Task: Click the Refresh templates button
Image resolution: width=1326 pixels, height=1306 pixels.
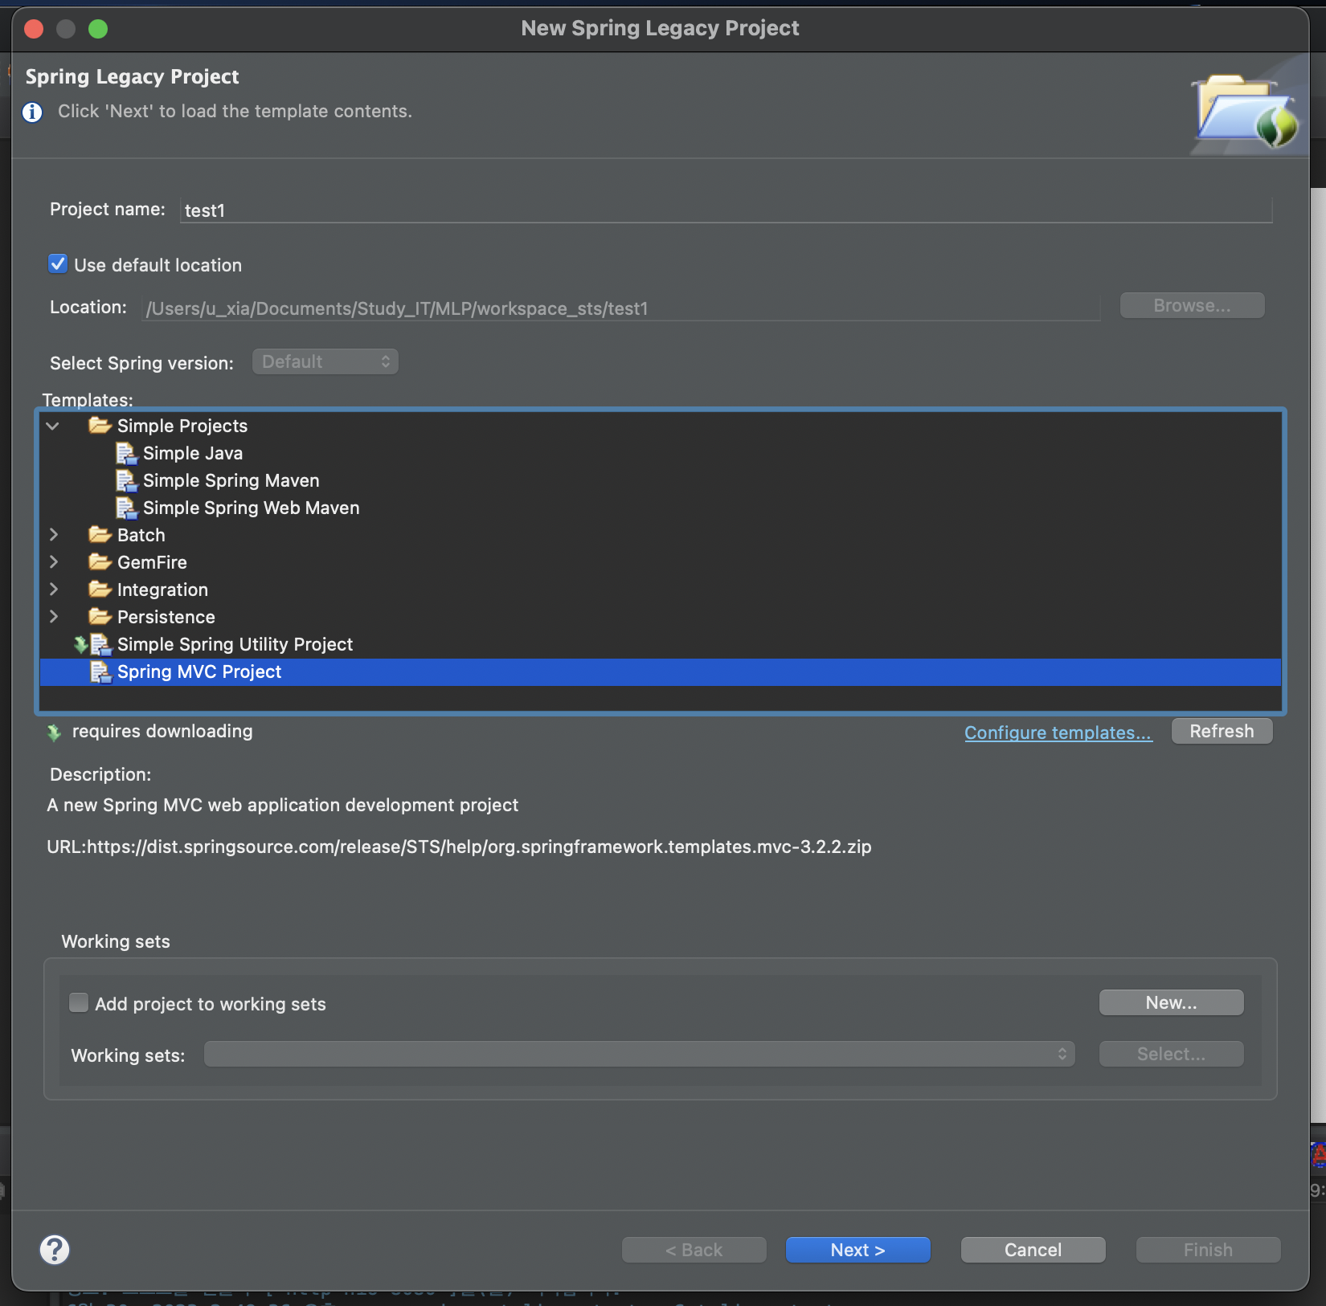Action: 1222,731
